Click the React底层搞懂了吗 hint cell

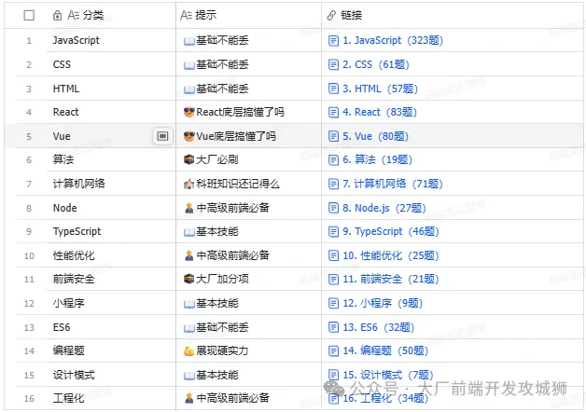click(248, 112)
